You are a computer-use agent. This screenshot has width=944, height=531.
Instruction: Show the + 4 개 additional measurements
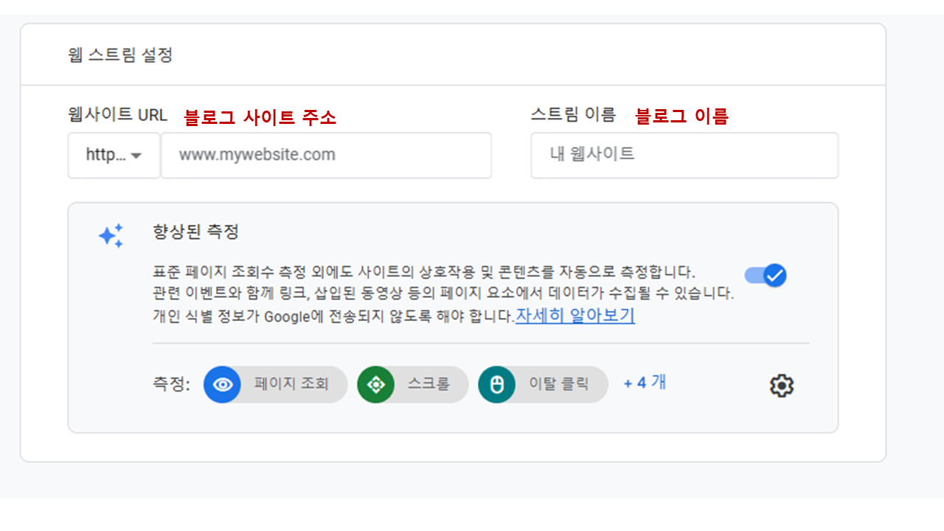(x=645, y=383)
